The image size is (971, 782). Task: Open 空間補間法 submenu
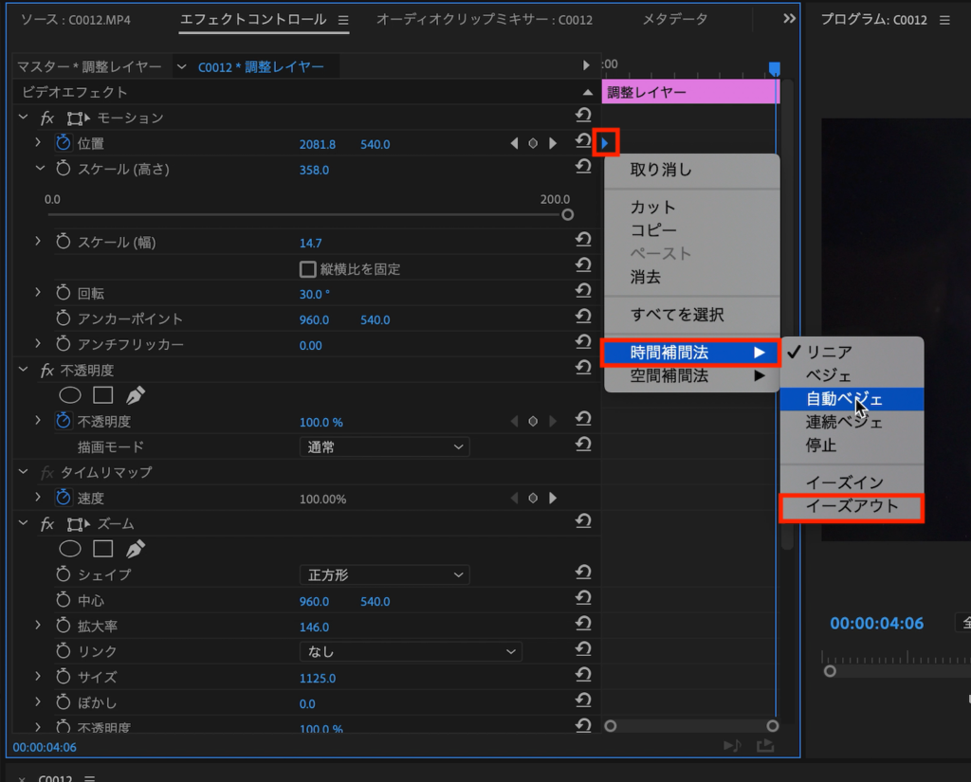(x=691, y=375)
